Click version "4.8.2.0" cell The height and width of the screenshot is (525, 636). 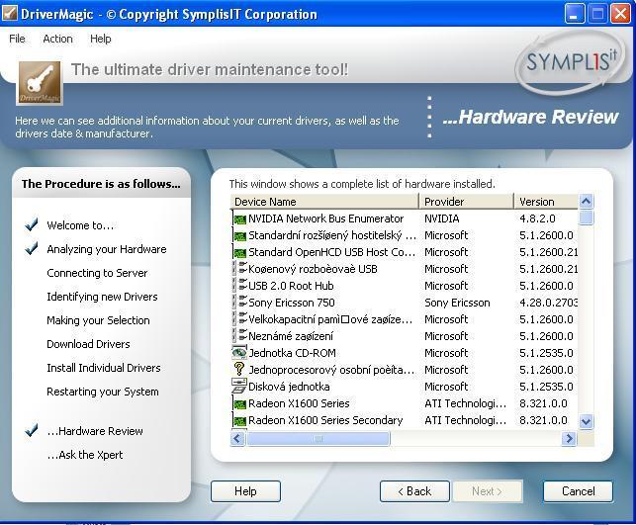point(537,219)
